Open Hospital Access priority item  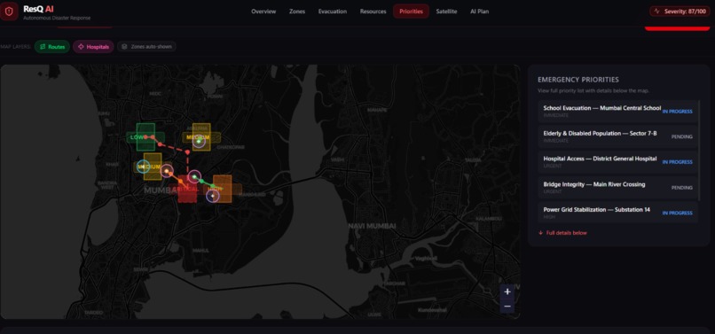(618, 162)
